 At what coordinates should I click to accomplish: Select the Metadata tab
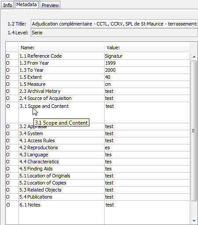coord(26,5)
